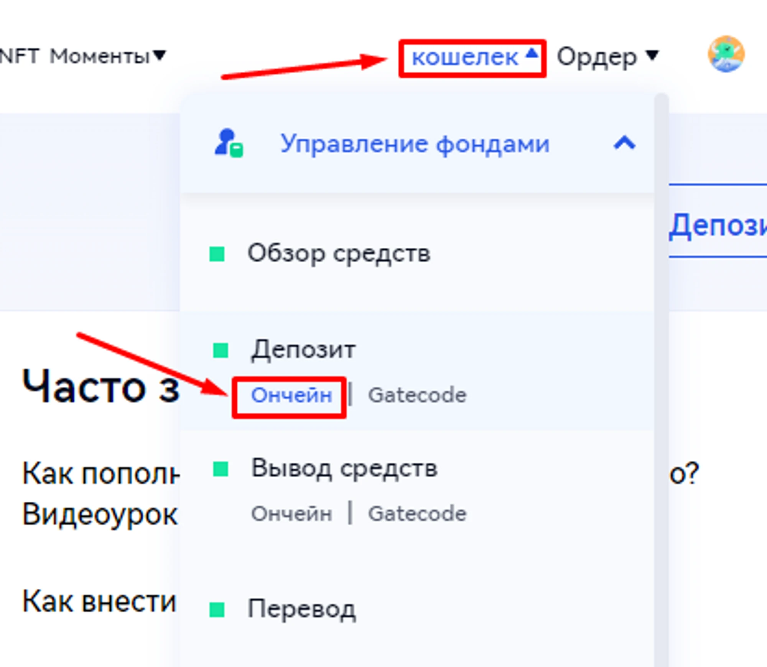This screenshot has width=767, height=667.
Task: Click the fund management person icon
Action: point(229,143)
